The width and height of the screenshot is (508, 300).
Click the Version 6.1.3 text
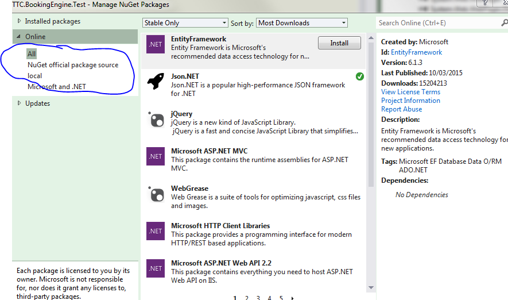click(x=401, y=63)
